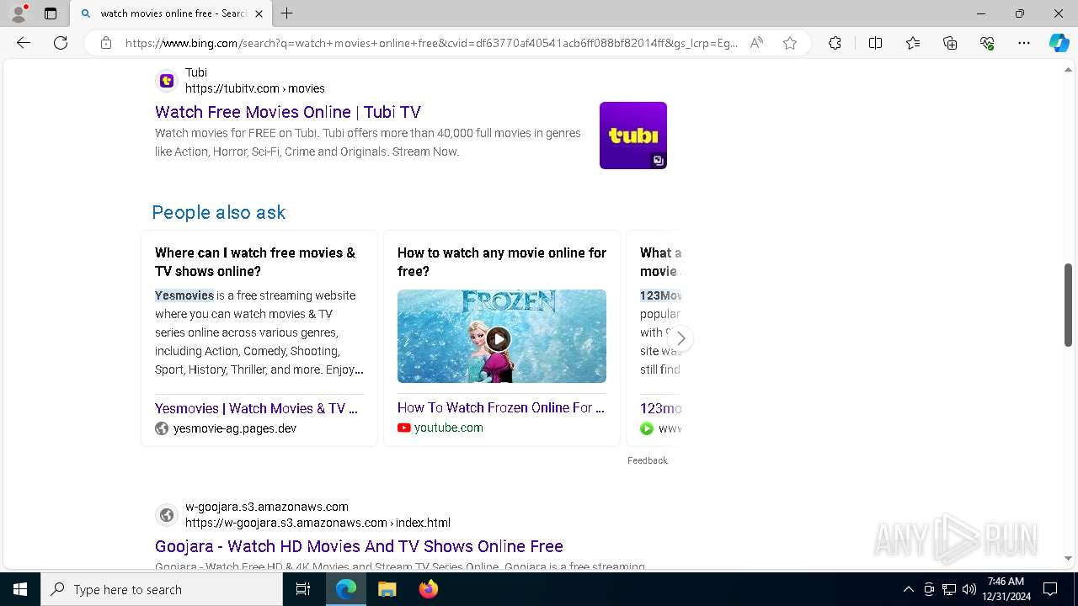Open Task View on taskbar
The height and width of the screenshot is (606, 1078).
point(303,589)
